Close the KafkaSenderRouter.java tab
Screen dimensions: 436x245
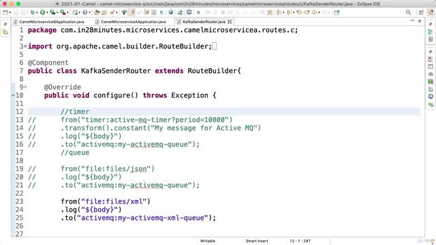pos(230,22)
